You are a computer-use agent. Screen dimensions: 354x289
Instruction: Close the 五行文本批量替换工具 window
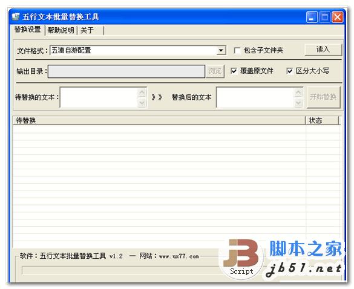pos(338,17)
